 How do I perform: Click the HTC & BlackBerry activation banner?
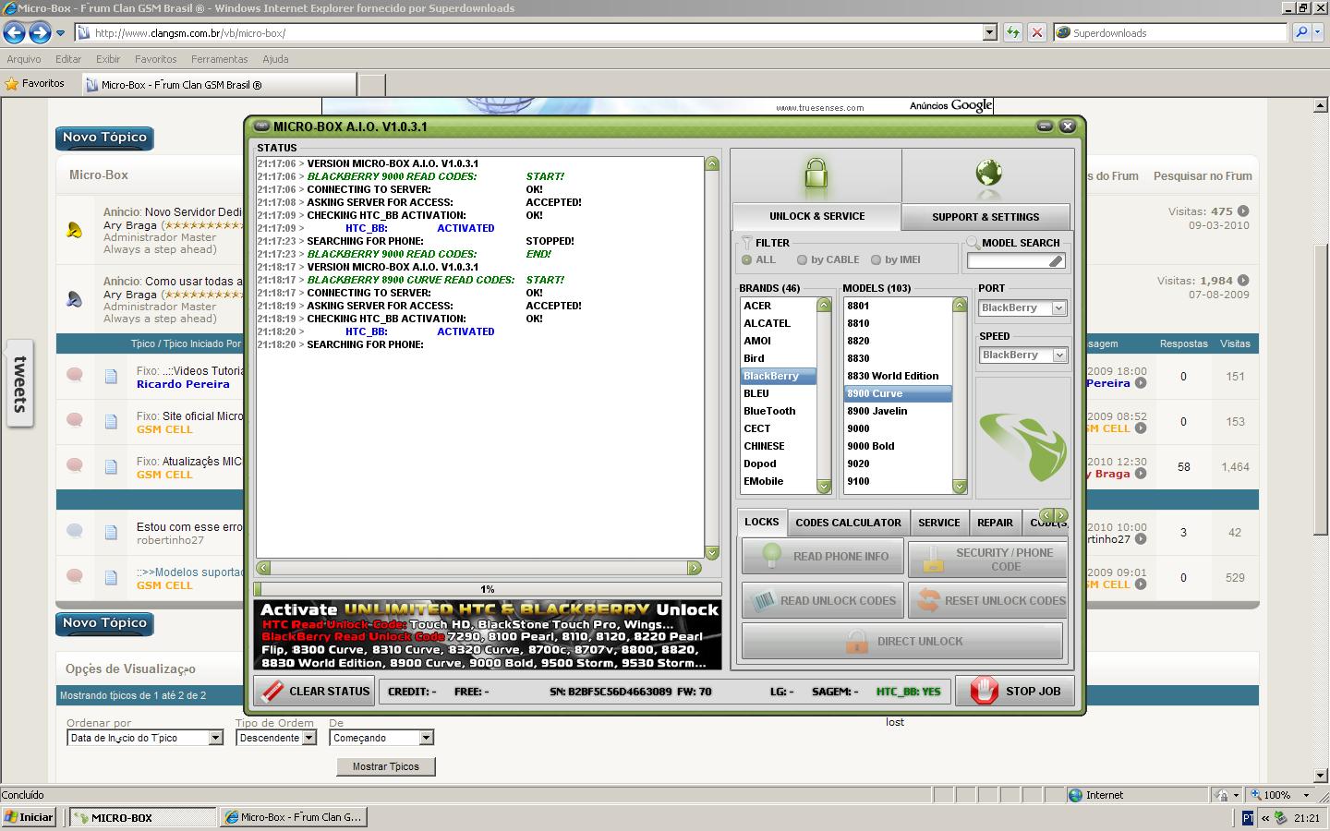[488, 634]
